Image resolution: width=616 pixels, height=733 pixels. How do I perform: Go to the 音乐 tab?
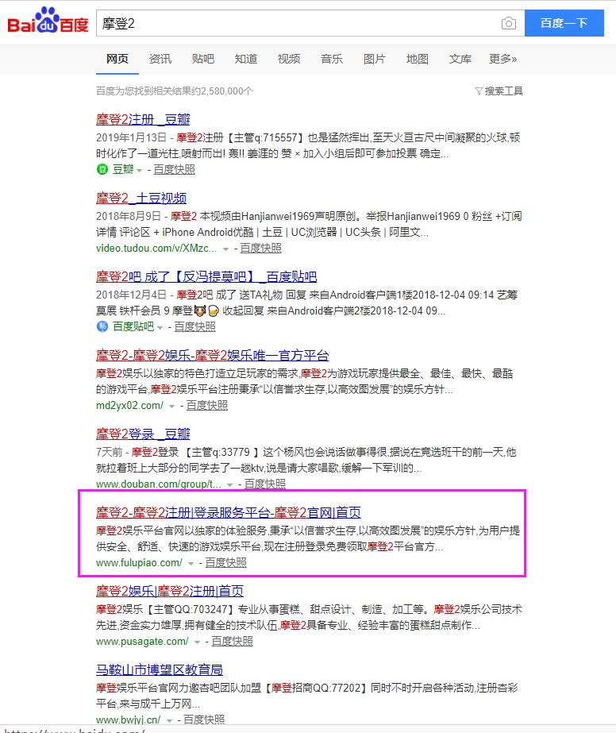332,59
